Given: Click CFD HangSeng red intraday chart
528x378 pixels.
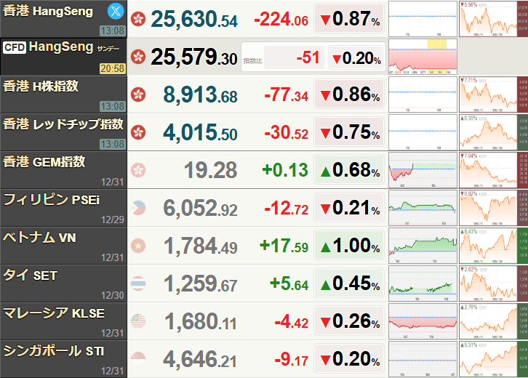Looking at the screenshot, I should (x=423, y=57).
